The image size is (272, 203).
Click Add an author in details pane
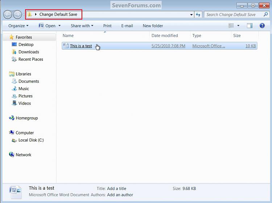point(120,195)
